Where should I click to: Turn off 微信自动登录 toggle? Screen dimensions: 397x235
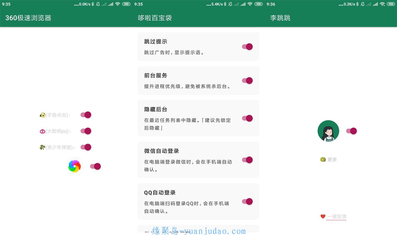247,160
